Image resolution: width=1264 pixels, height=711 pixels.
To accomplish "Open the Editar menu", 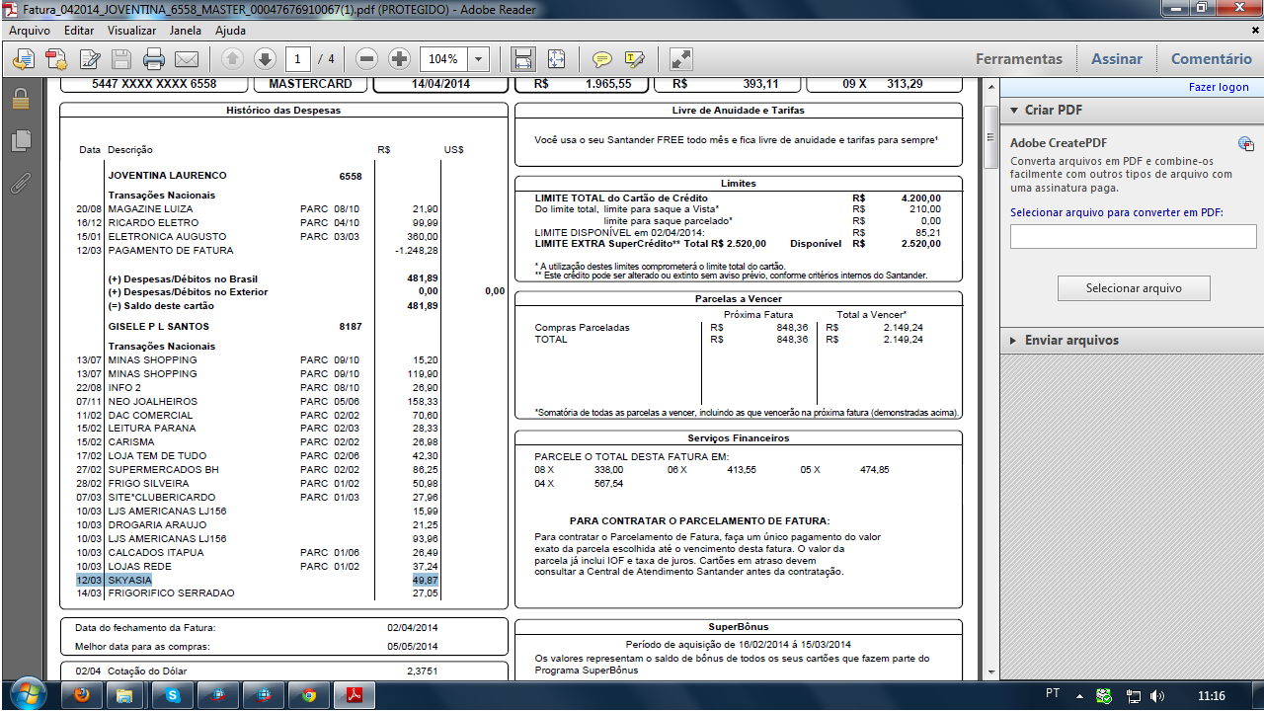I will pyautogui.click(x=79, y=31).
